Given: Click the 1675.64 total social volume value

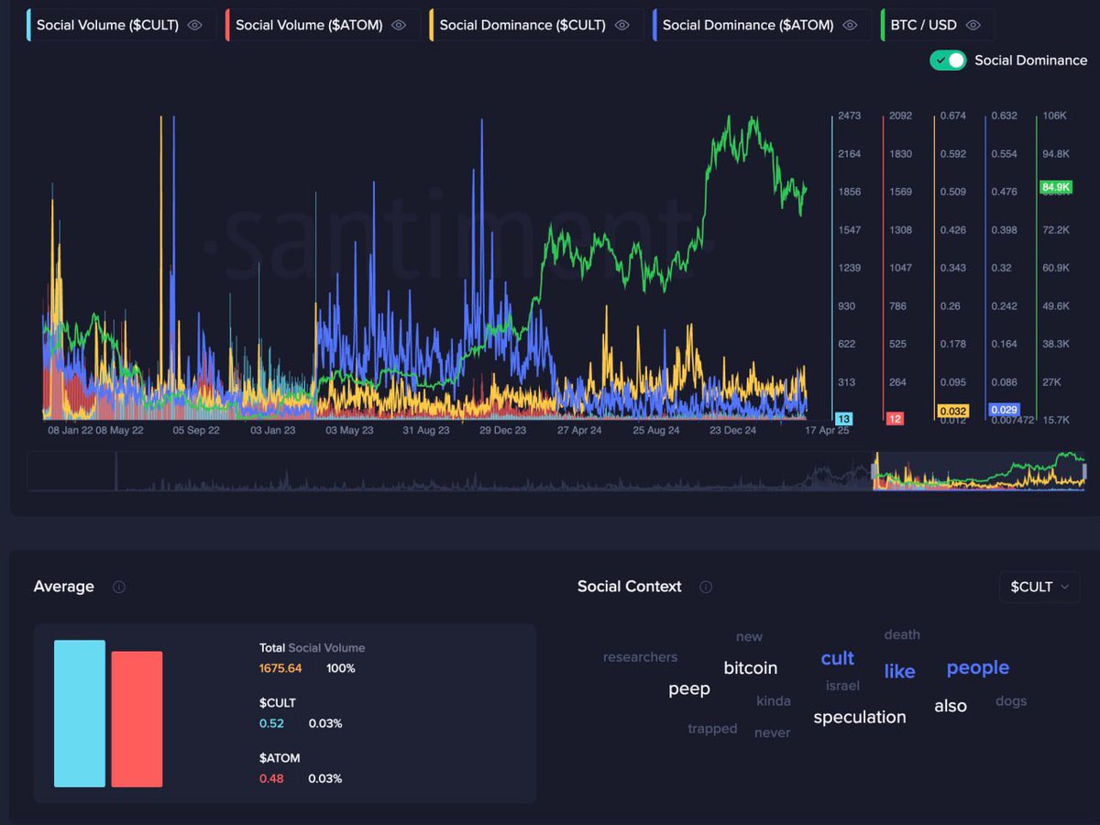Looking at the screenshot, I should (280, 668).
